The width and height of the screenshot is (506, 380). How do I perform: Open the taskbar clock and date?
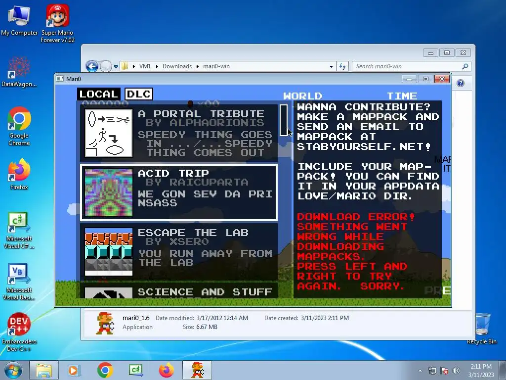tap(481, 371)
